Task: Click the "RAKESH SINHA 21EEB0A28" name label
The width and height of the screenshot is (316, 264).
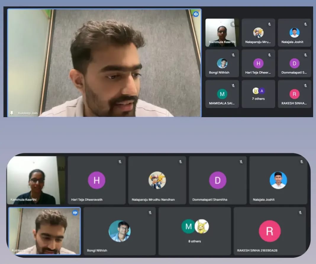Action: pos(257,250)
